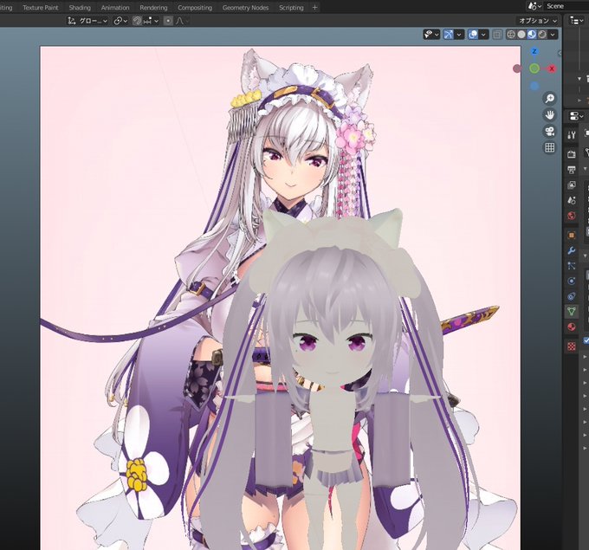Toggle viewport gizmos display
The width and height of the screenshot is (589, 550).
coord(449,35)
